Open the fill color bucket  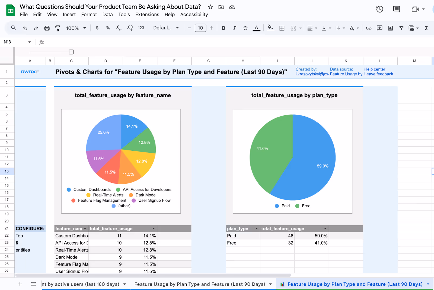270,28
